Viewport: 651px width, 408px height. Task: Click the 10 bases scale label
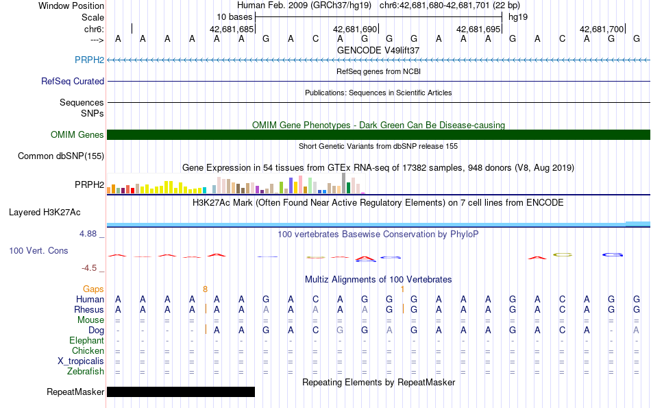[234, 17]
